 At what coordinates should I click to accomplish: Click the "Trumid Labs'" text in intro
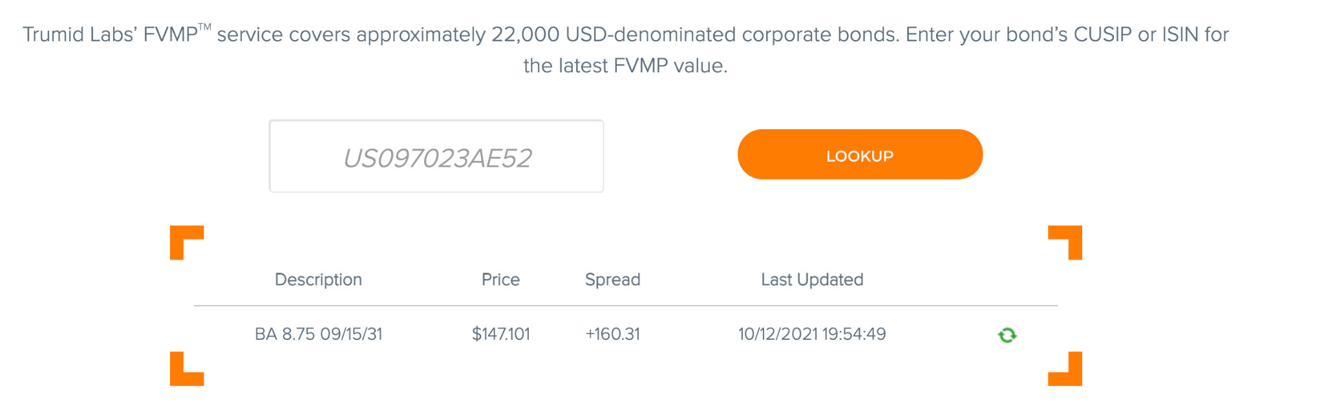pos(79,34)
